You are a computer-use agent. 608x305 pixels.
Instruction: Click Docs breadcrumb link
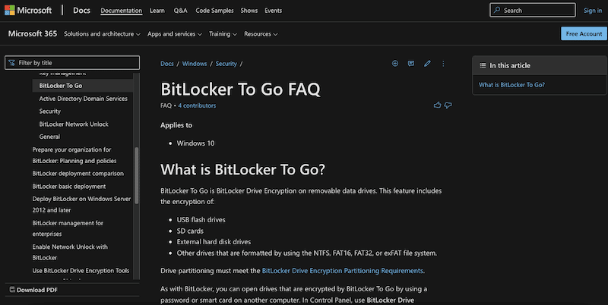[167, 64]
